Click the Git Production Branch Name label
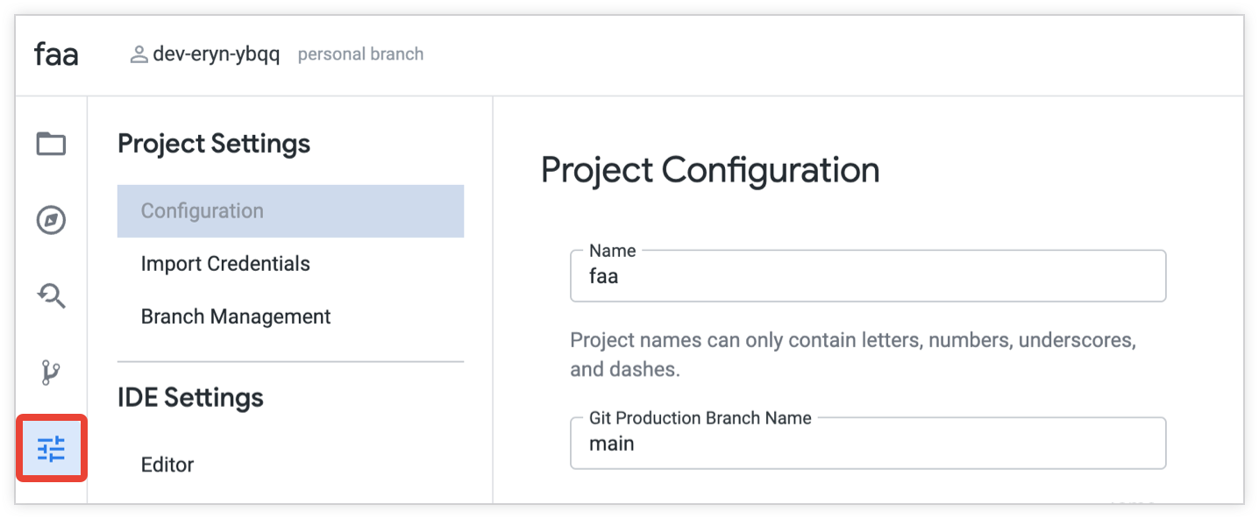This screenshot has height=519, width=1259. (700, 418)
